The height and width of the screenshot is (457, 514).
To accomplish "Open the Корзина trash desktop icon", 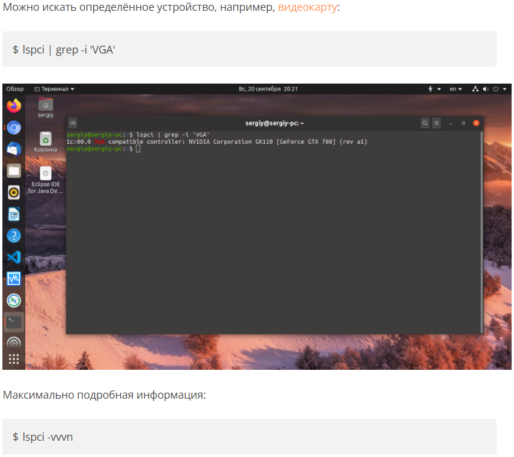I will [x=46, y=142].
